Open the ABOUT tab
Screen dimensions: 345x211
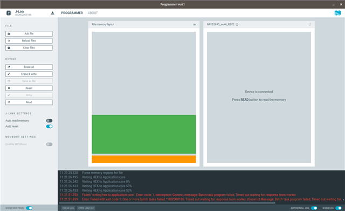[93, 13]
